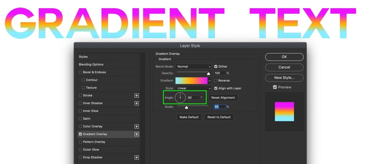The image size is (365, 164).
Task: Click the gradient preview thumbnail
Action: click(284, 112)
